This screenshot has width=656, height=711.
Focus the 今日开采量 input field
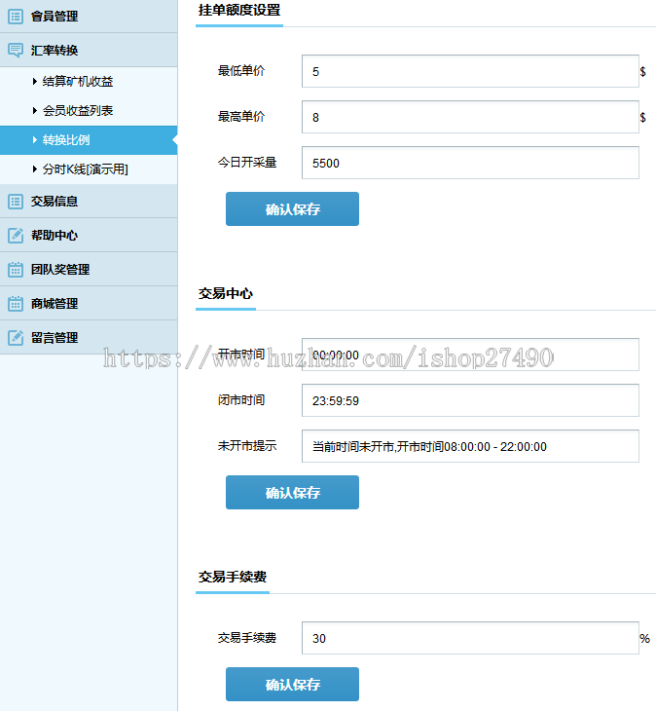coord(470,163)
